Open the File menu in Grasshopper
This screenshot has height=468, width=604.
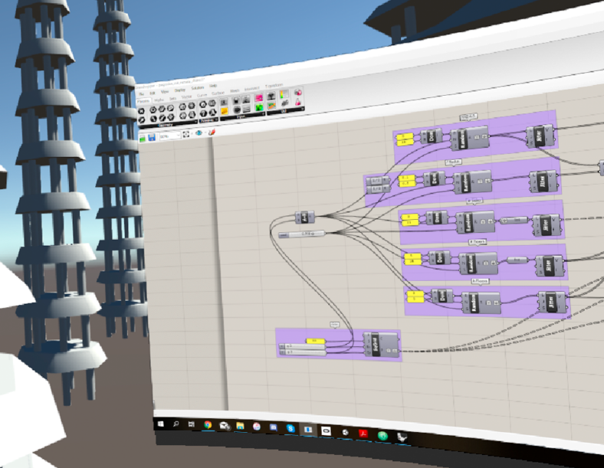141,94
